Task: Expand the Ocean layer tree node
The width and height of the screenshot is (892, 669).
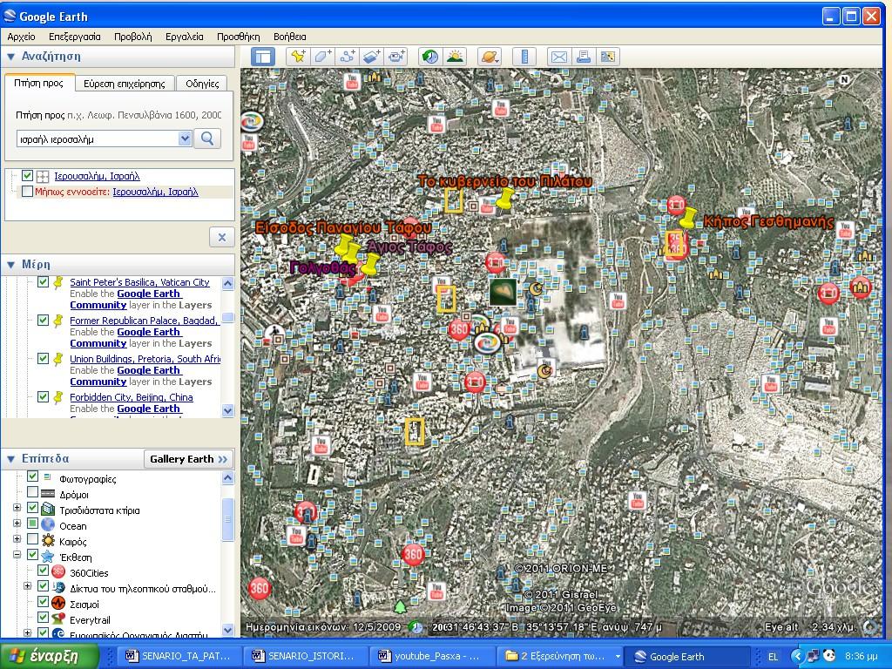Action: tap(17, 524)
